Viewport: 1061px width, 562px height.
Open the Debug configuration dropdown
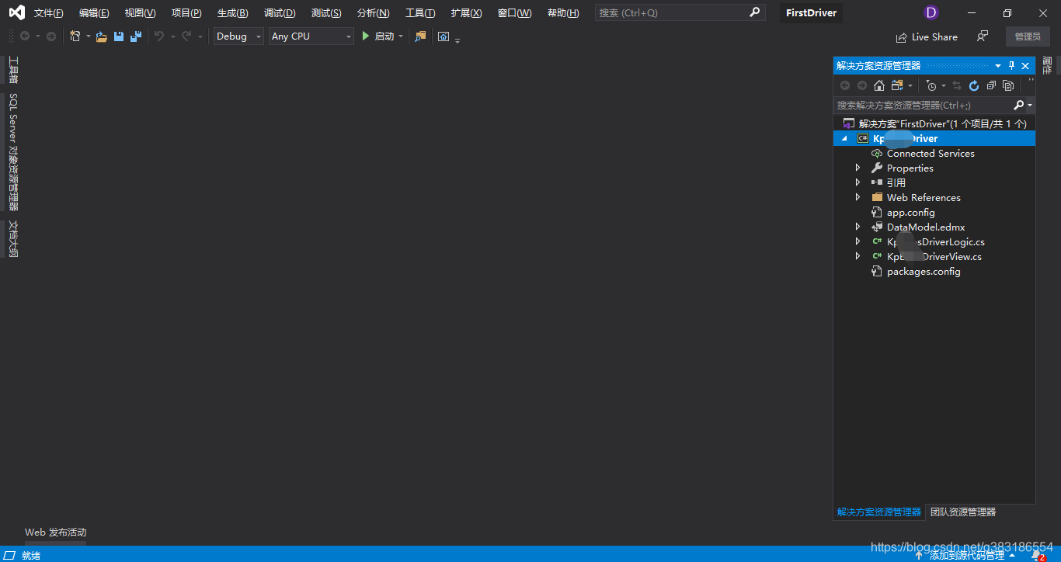238,36
